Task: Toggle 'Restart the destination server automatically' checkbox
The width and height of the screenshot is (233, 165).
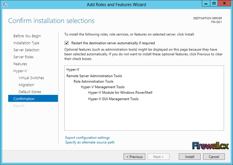Action: tap(66, 43)
